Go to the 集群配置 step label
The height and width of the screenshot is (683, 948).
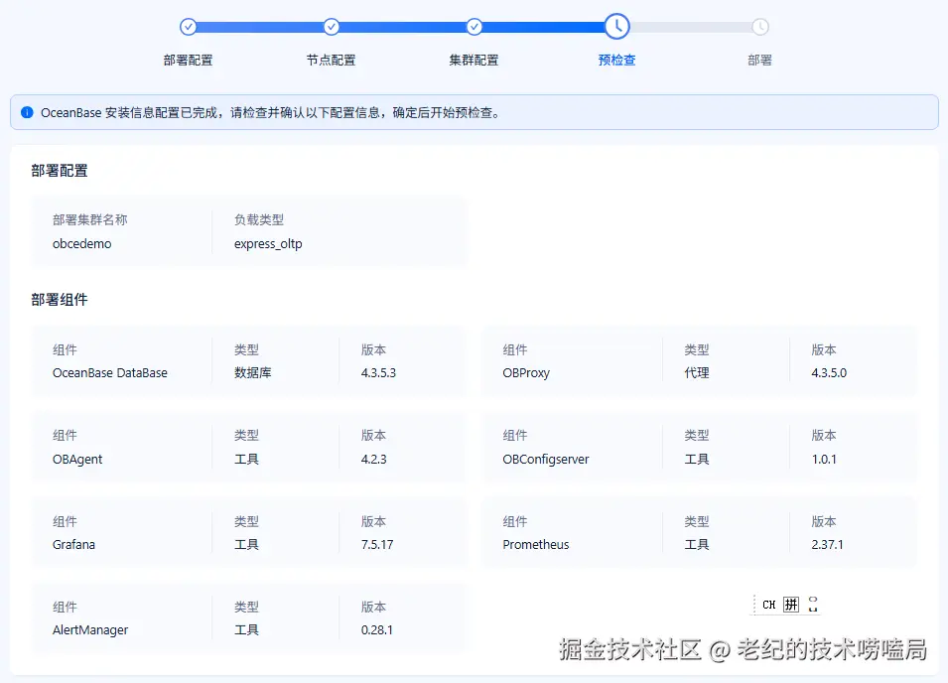tap(474, 60)
